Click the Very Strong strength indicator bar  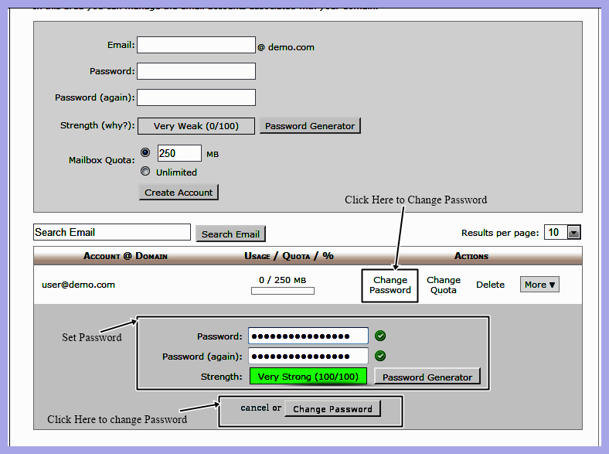(x=308, y=377)
